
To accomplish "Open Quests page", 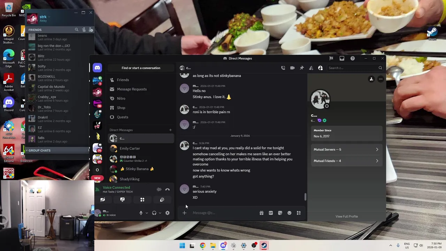I will pos(141,117).
